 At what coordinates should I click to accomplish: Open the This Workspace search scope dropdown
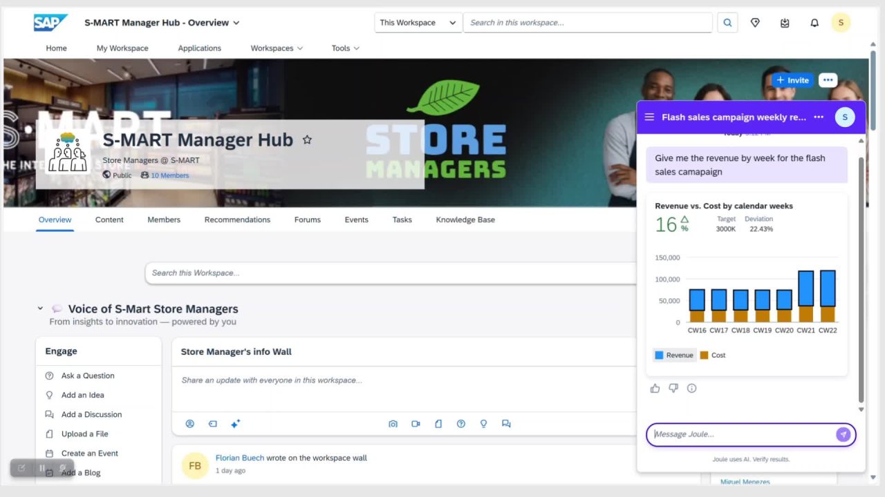[418, 23]
